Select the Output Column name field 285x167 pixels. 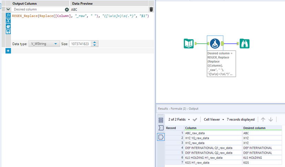pyautogui.click(x=38, y=9)
